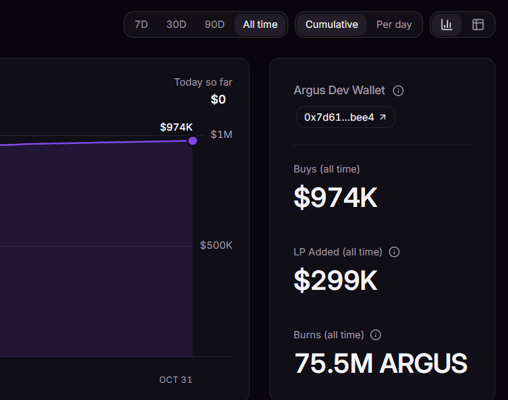Open info tooltip next to Argus Dev Wallet
The height and width of the screenshot is (400, 508).
tap(398, 91)
